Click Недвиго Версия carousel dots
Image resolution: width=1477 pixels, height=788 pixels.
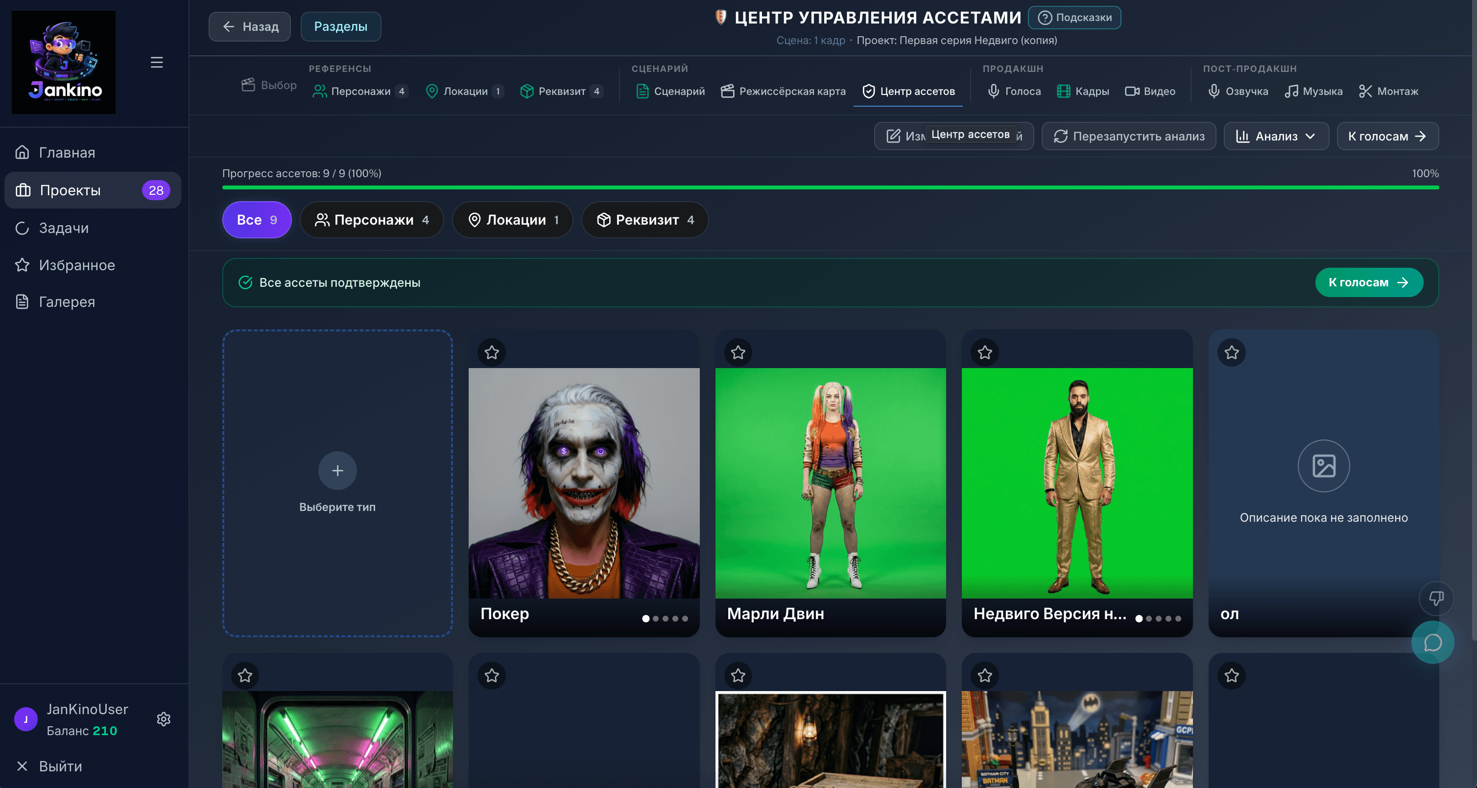click(1158, 618)
